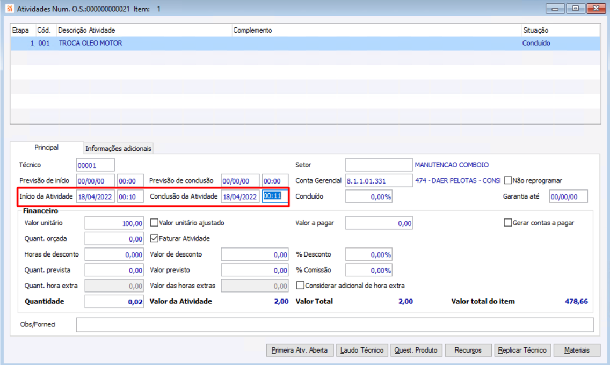Focus the empty Setor input field
The image size is (610, 365).
(x=379, y=165)
